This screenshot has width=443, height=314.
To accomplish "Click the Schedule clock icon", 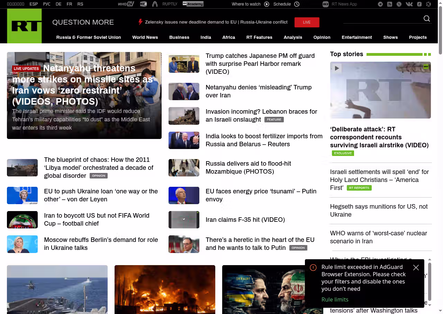I will coord(297,4).
